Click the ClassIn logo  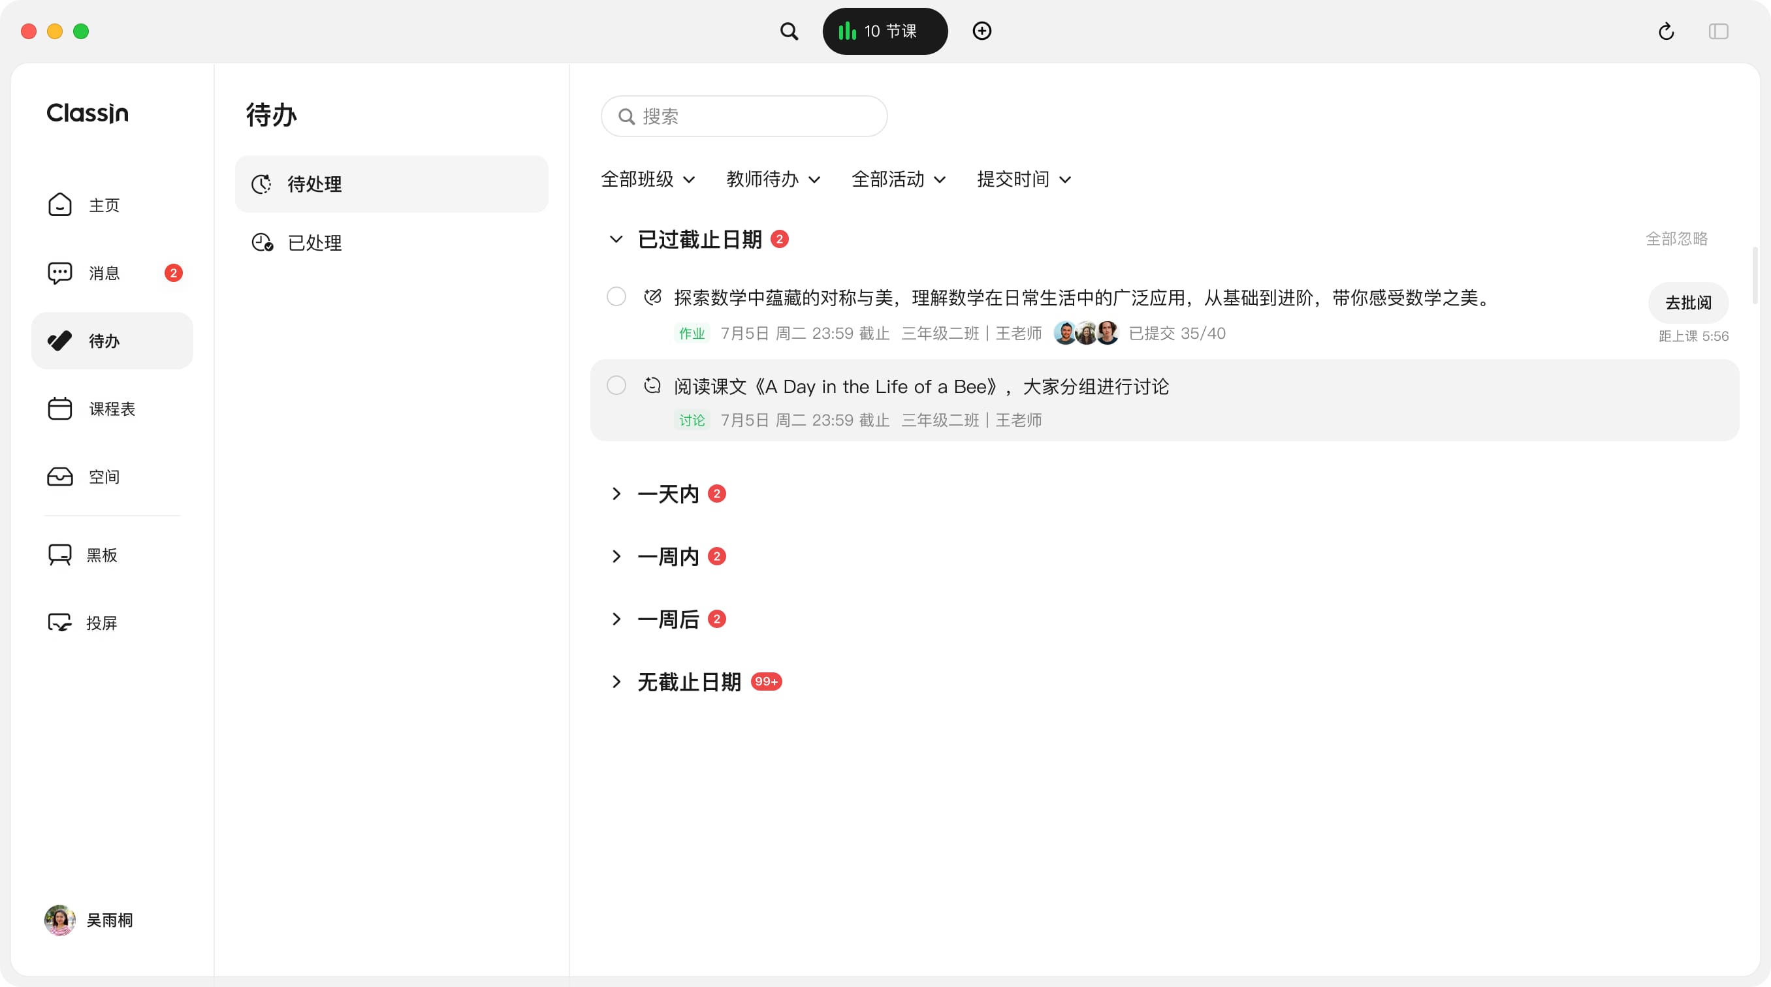pos(88,113)
